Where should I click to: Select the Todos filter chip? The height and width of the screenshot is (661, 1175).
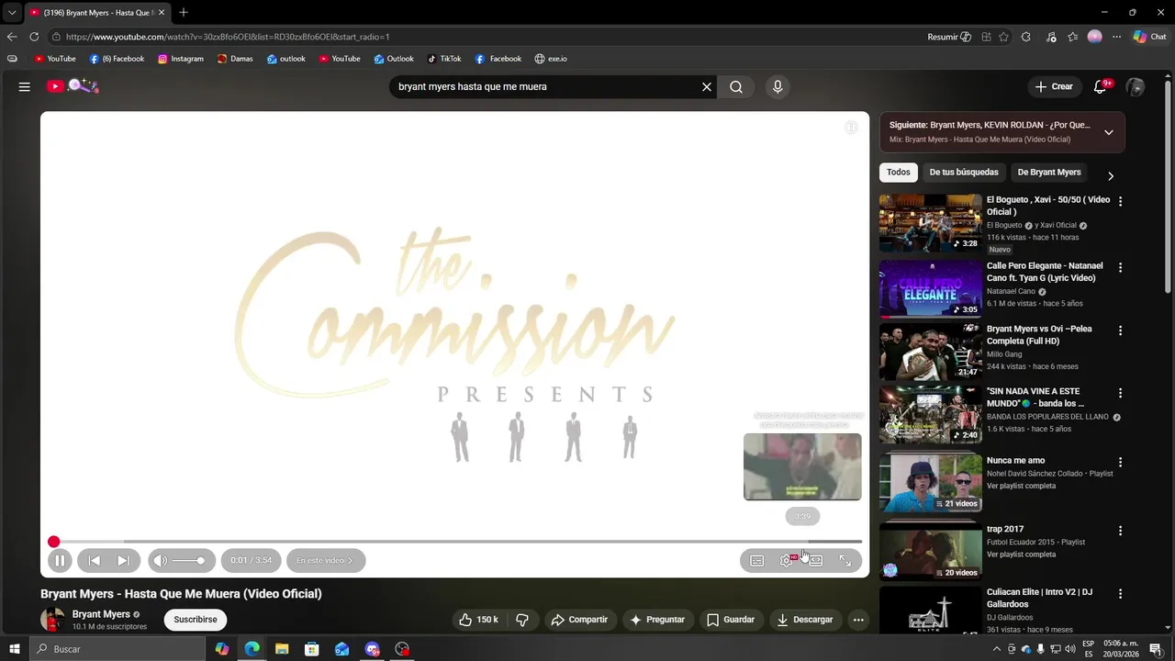pyautogui.click(x=899, y=173)
